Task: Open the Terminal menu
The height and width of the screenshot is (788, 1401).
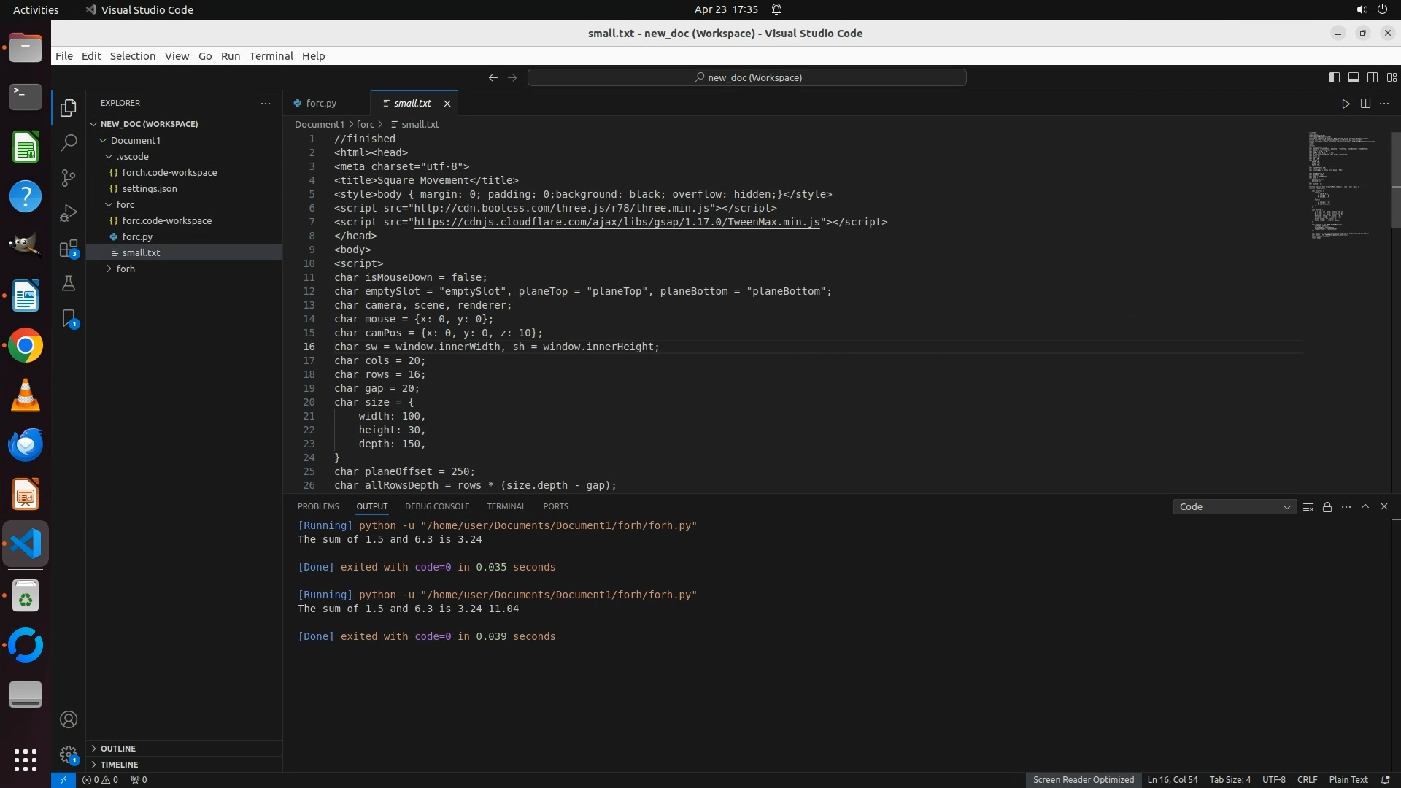Action: pyautogui.click(x=271, y=56)
